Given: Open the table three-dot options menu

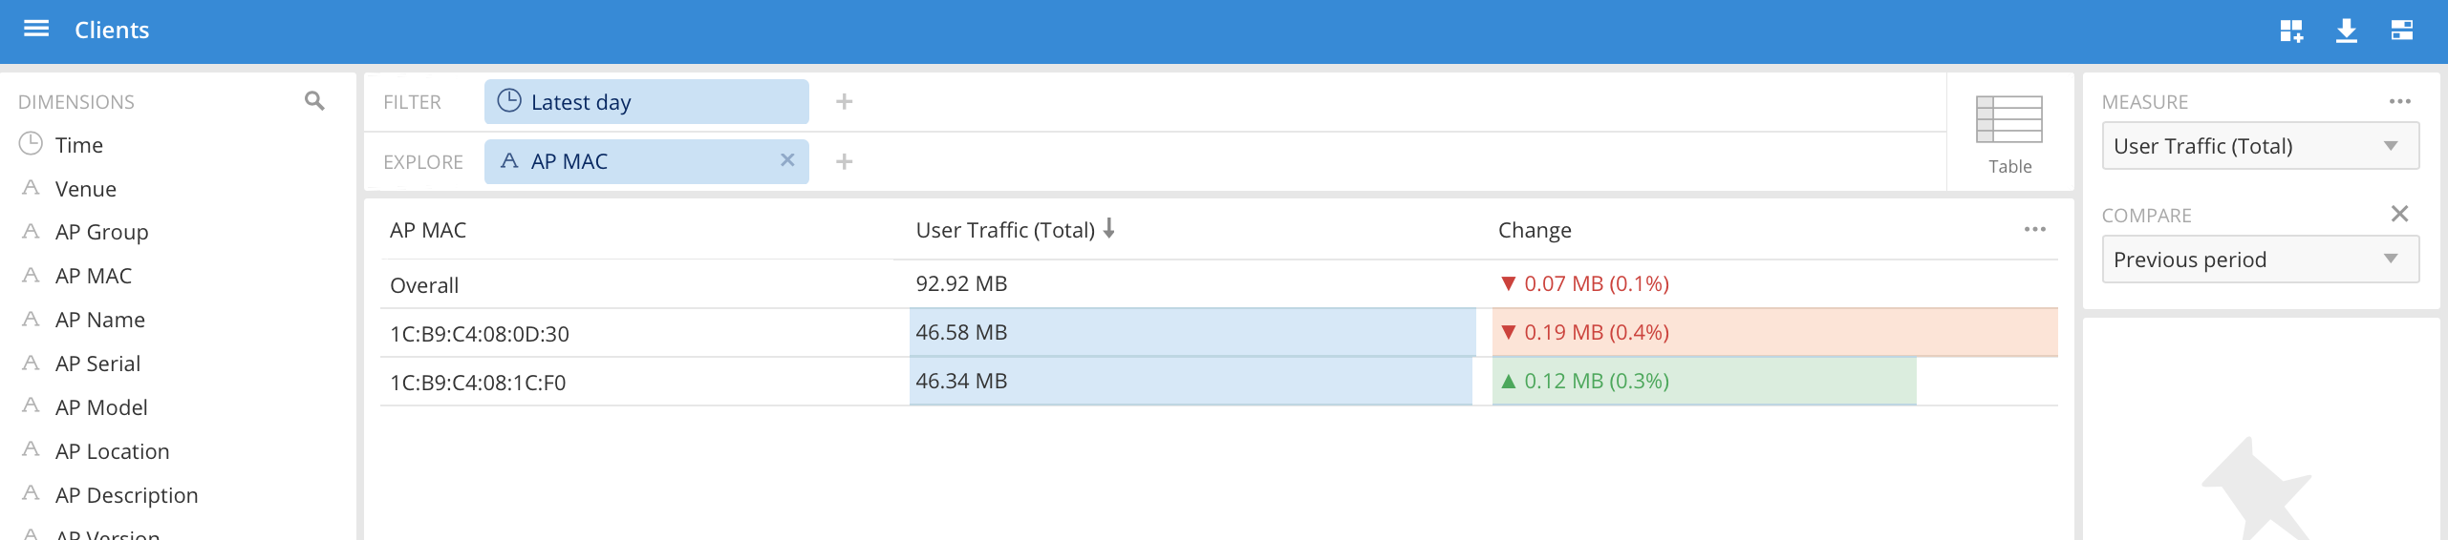Looking at the screenshot, I should click(x=2034, y=229).
